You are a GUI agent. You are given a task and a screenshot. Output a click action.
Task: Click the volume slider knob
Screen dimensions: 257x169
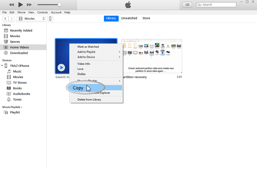[59, 5]
